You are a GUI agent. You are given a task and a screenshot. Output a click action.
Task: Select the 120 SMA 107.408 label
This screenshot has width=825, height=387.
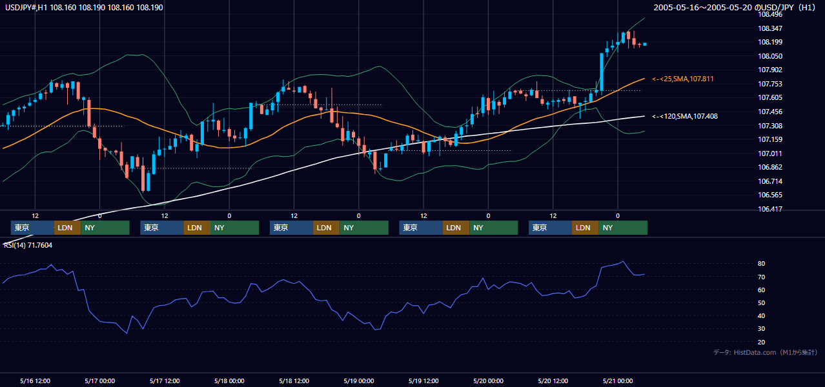click(x=684, y=116)
